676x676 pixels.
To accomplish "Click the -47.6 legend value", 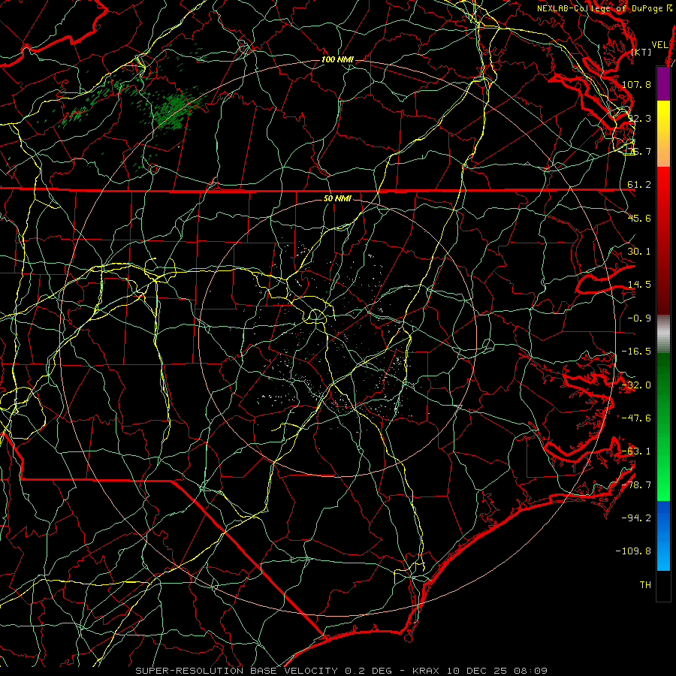I will (x=636, y=418).
